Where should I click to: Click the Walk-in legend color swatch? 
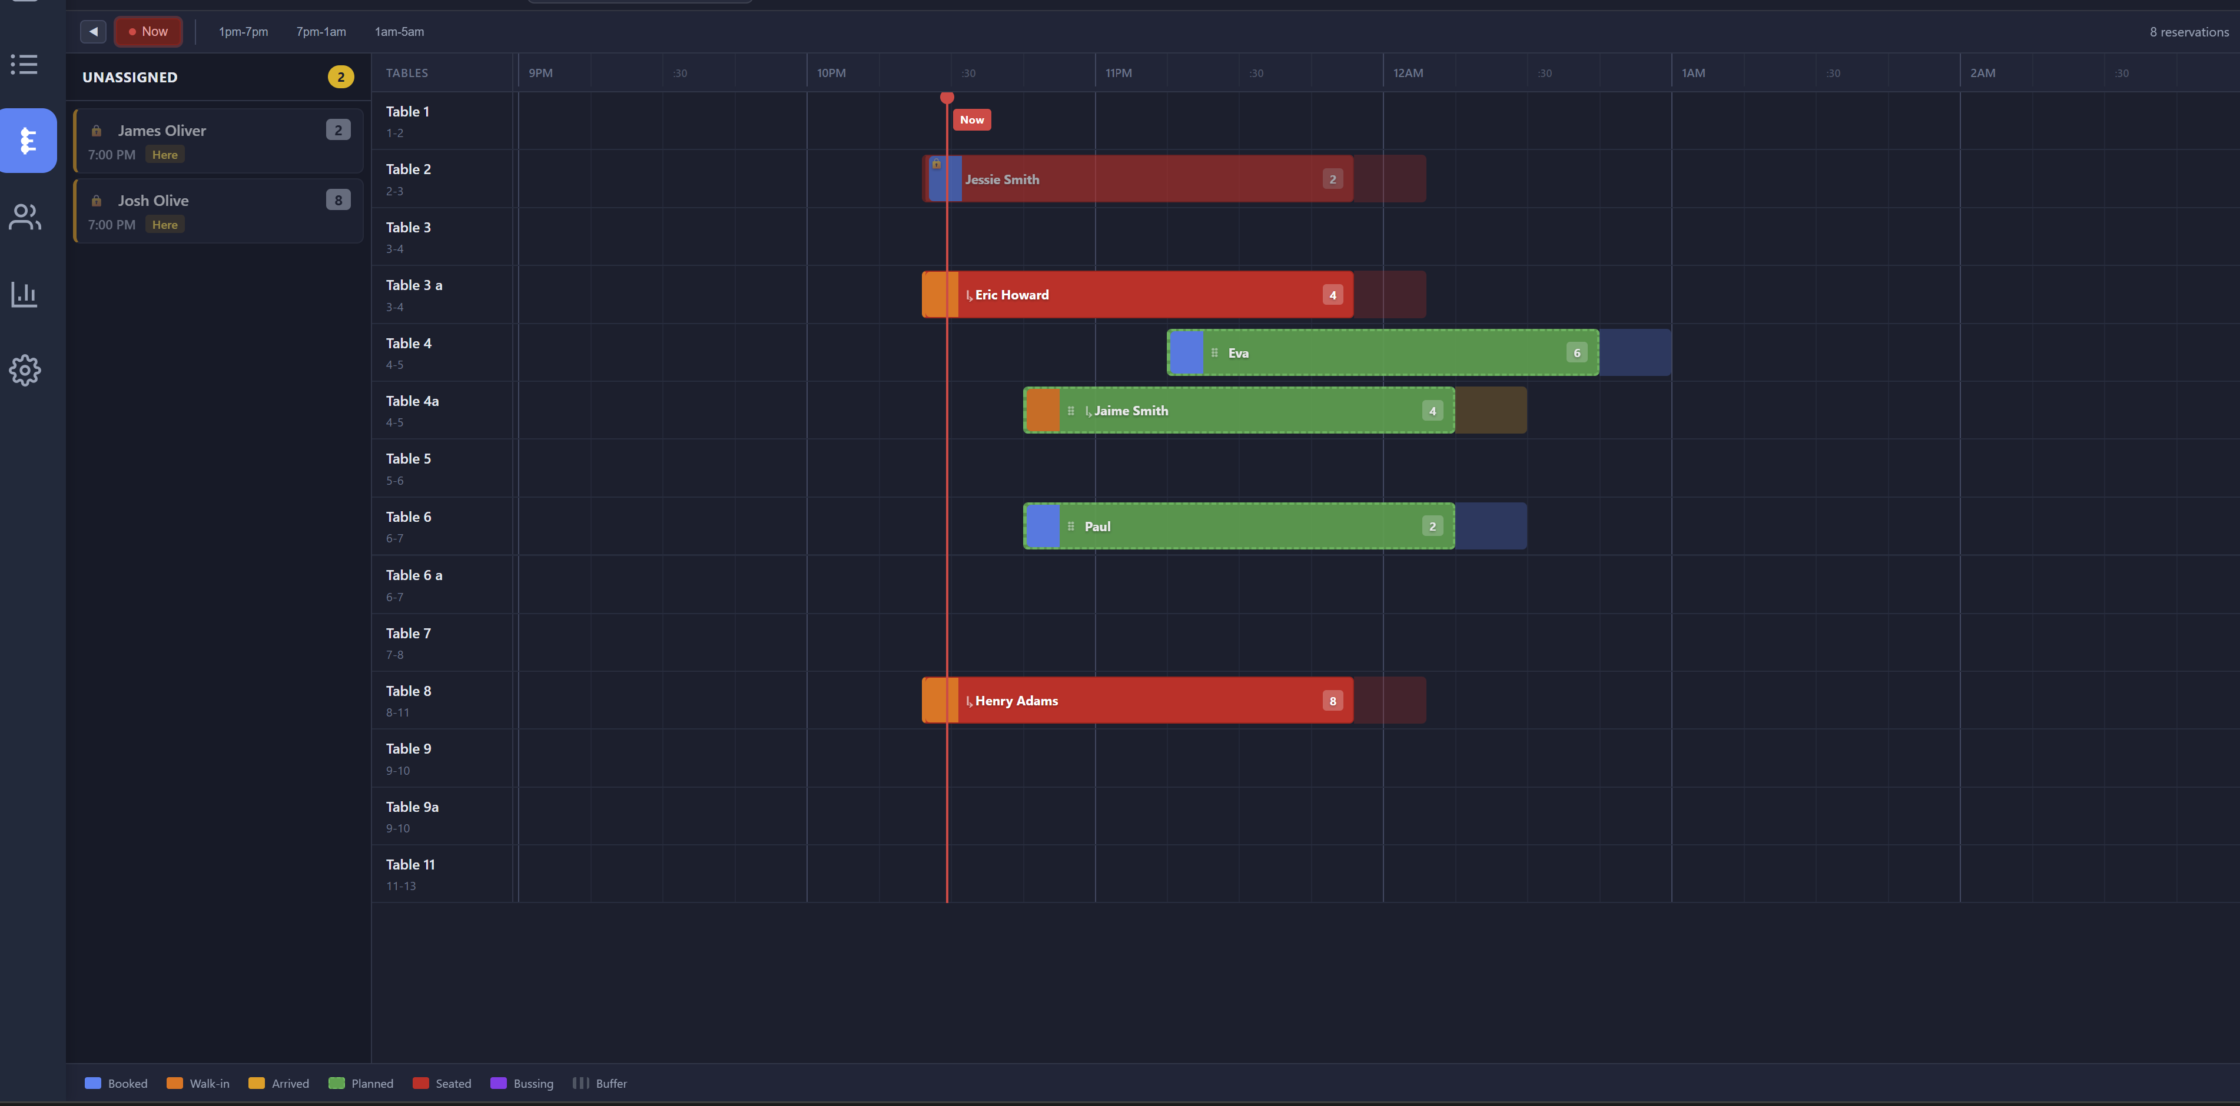click(174, 1084)
